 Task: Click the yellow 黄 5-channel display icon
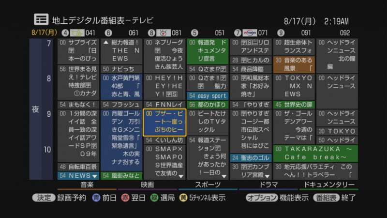tap(183, 198)
